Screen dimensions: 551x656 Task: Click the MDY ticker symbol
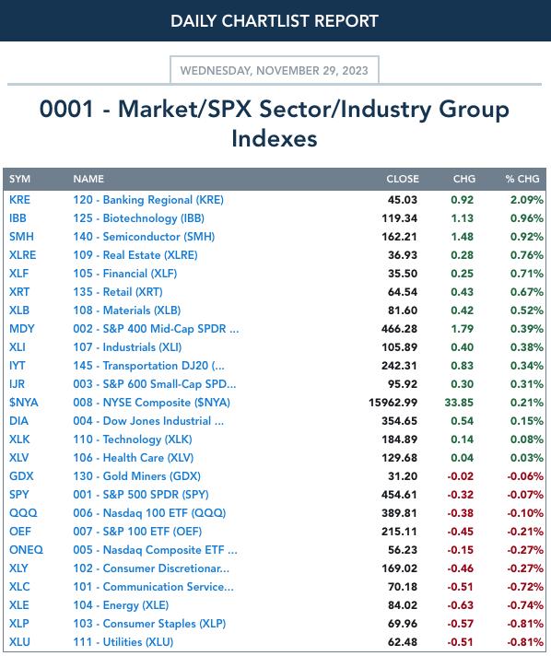pyautogui.click(x=22, y=329)
